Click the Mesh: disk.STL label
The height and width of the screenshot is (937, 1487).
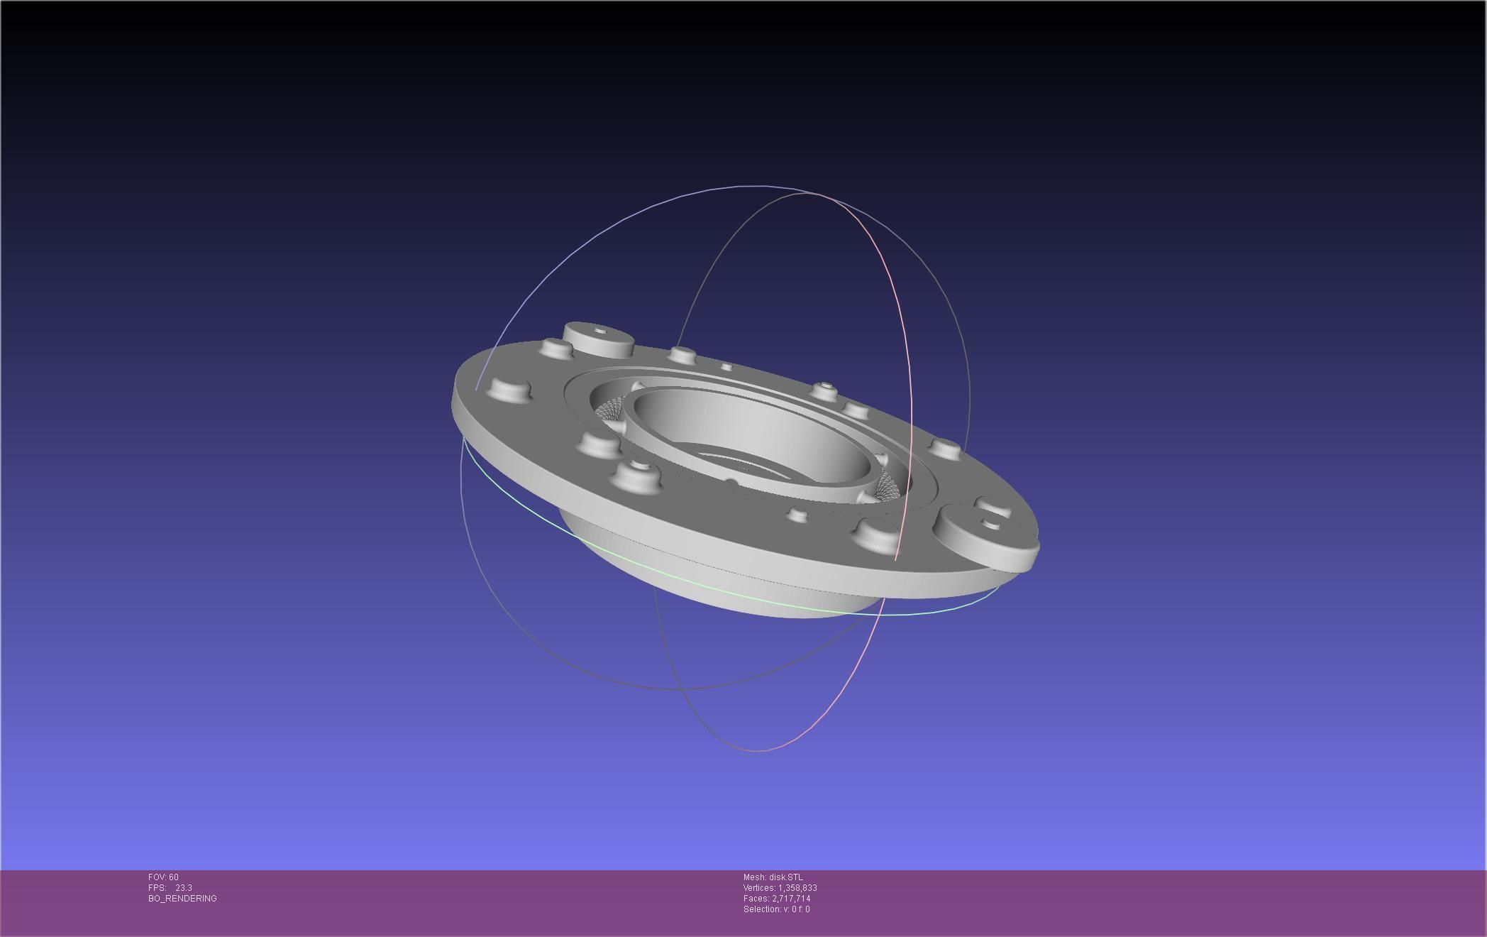tap(773, 877)
